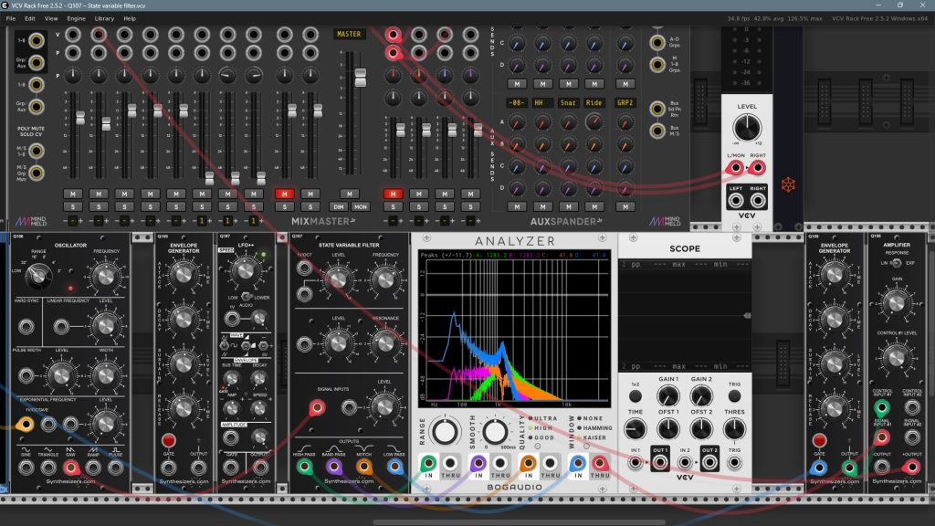Click the Analyzer SMOOTH knob
Screen dimensions: 935x526
[494, 432]
